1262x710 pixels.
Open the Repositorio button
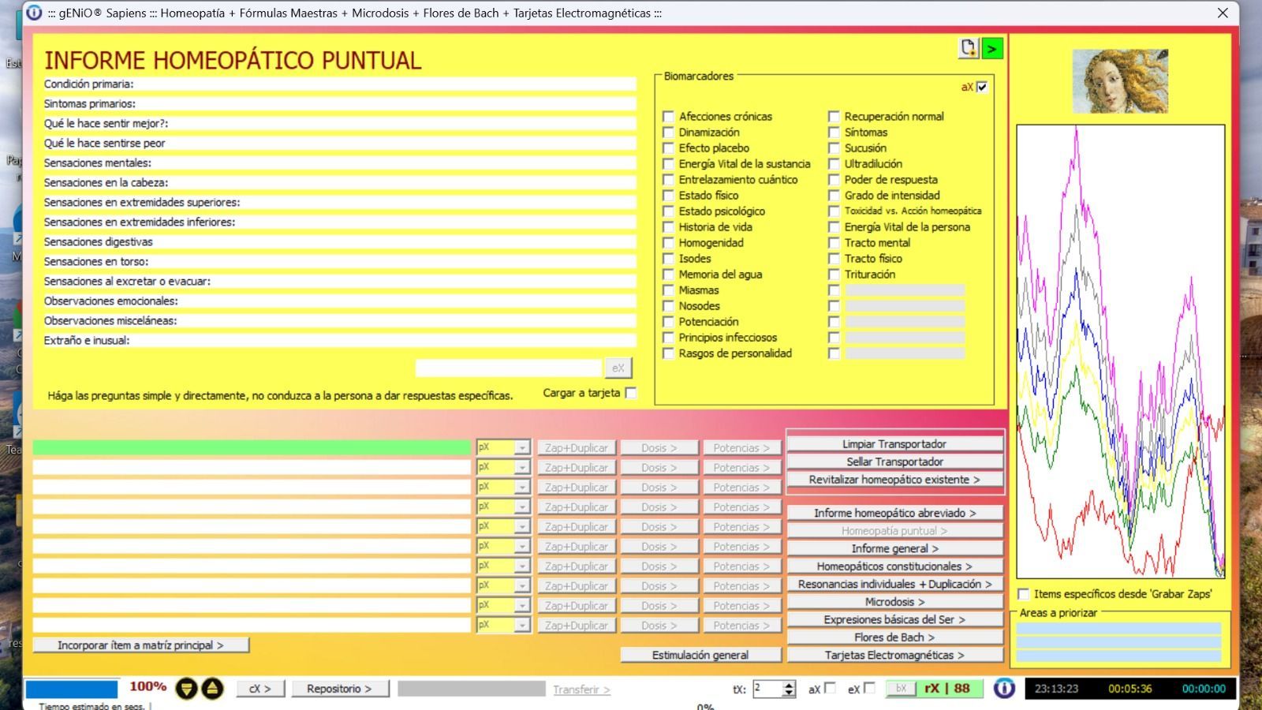(339, 689)
